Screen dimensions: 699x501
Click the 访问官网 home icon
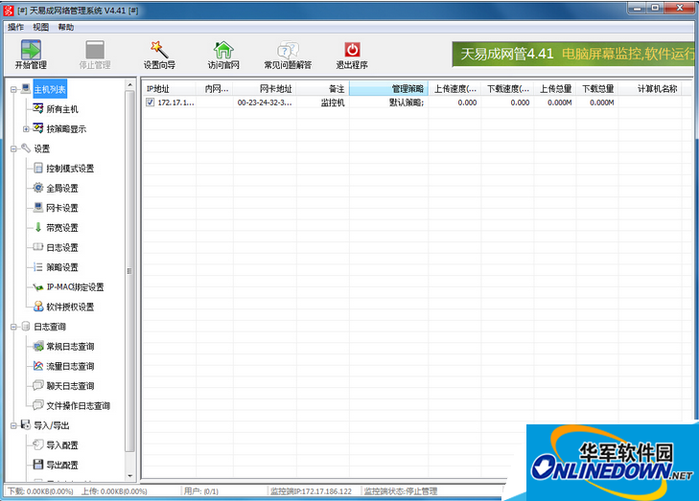223,50
